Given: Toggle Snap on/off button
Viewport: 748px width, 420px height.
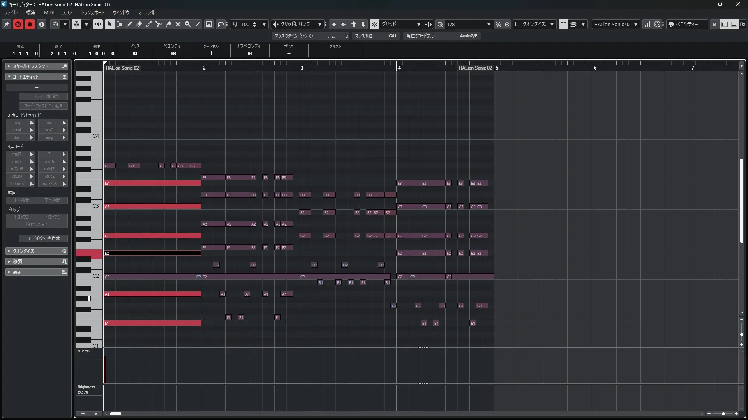Looking at the screenshot, I should coord(374,24).
